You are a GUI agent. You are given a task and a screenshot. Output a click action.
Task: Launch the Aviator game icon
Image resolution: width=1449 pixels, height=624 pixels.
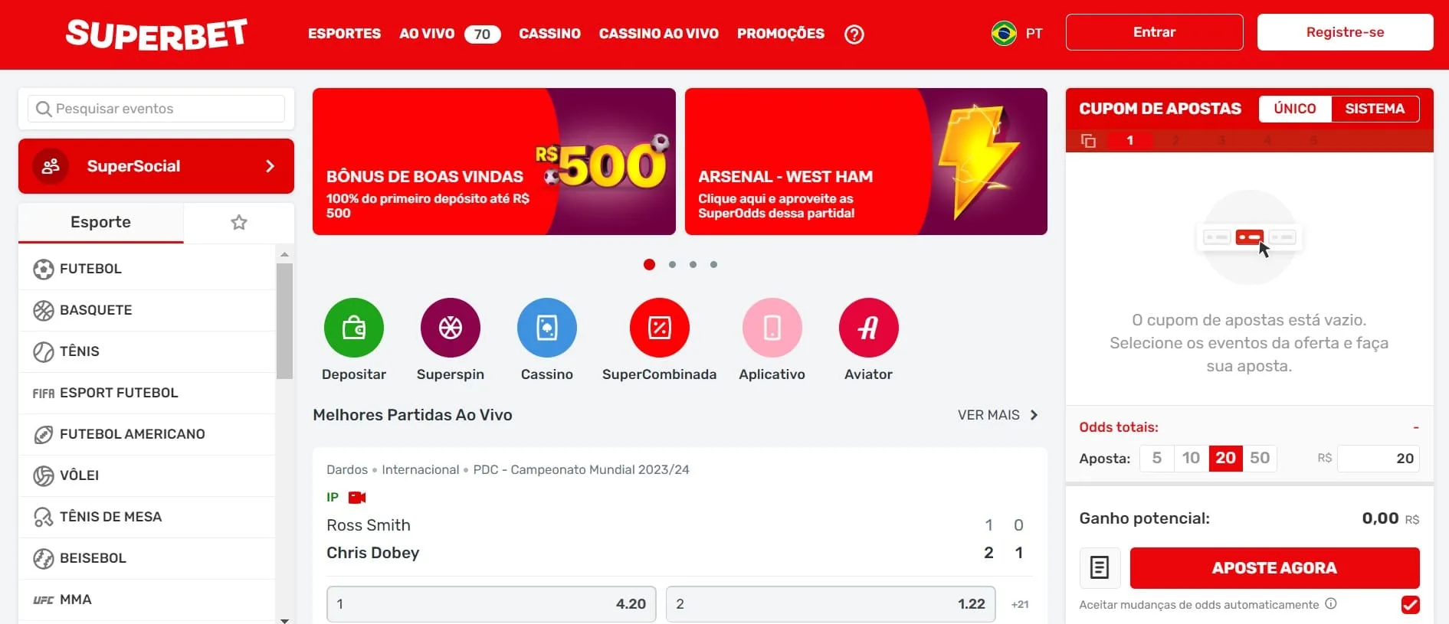[869, 328]
